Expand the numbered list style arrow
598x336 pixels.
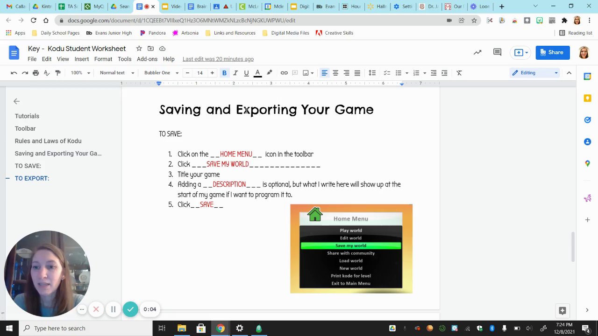point(424,73)
